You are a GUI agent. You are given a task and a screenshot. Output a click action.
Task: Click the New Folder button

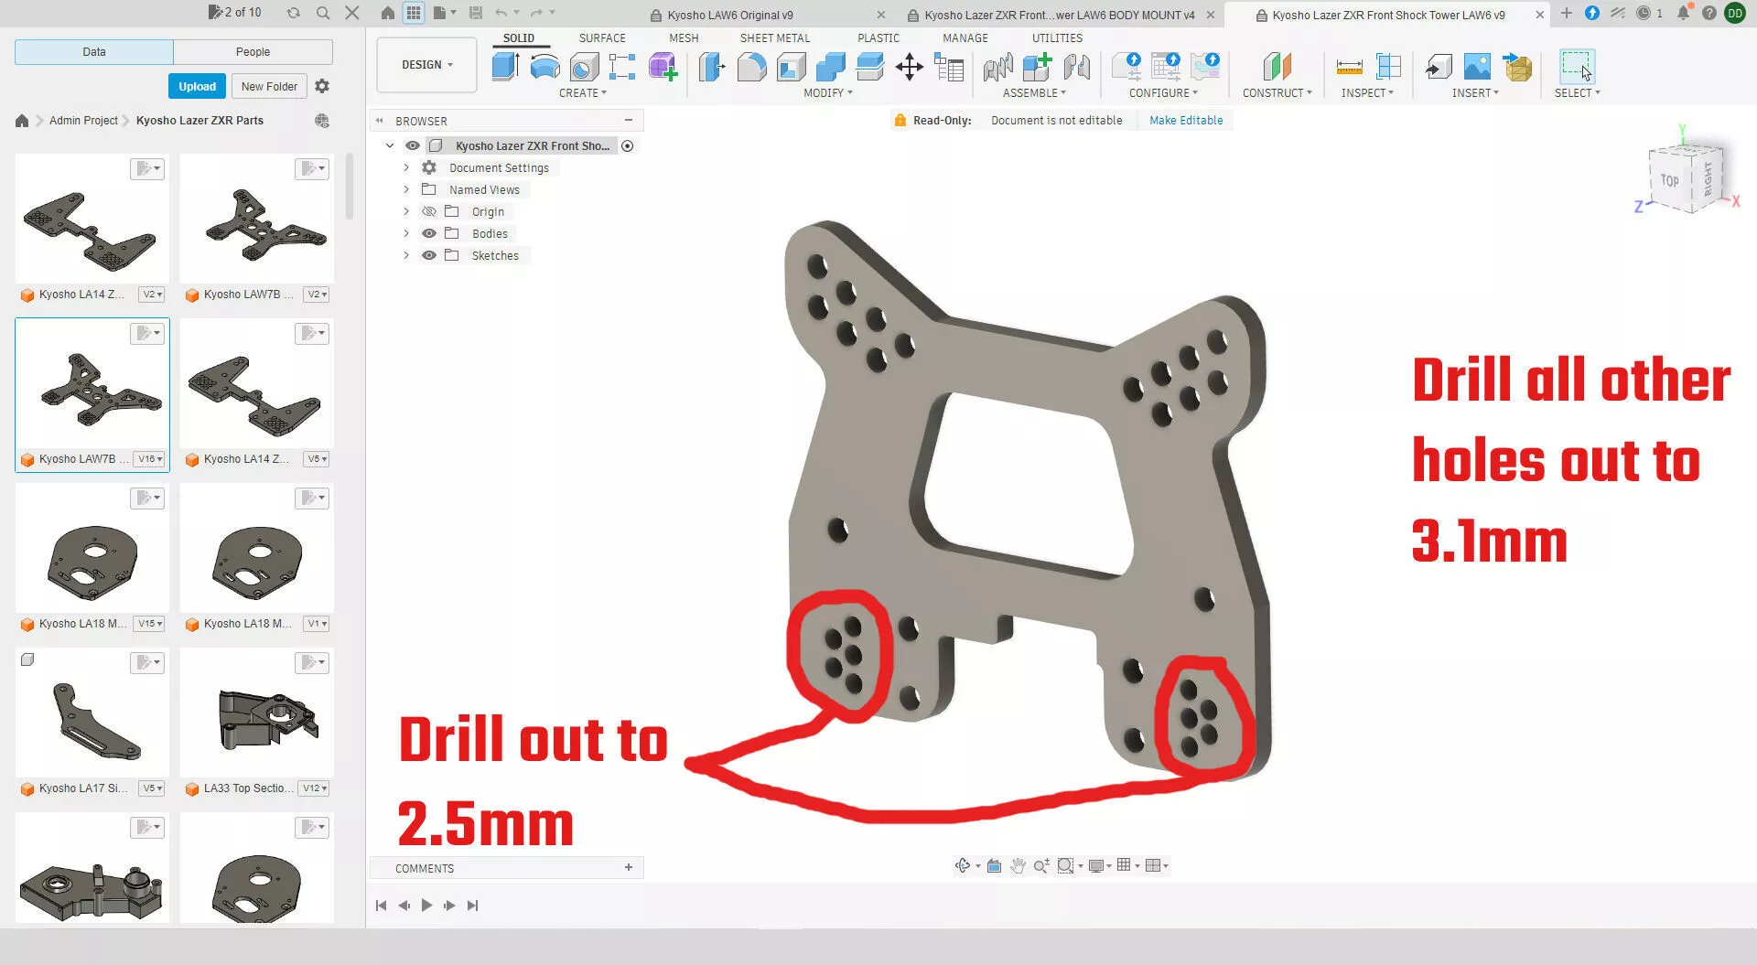(269, 86)
